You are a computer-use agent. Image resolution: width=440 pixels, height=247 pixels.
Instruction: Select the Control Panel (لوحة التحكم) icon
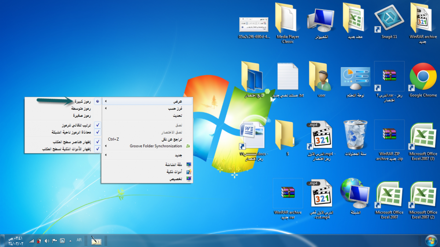click(355, 77)
